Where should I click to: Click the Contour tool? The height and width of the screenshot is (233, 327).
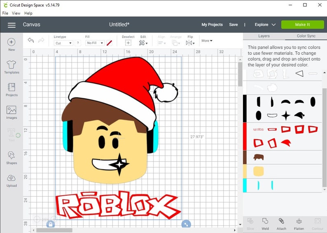pos(318,224)
